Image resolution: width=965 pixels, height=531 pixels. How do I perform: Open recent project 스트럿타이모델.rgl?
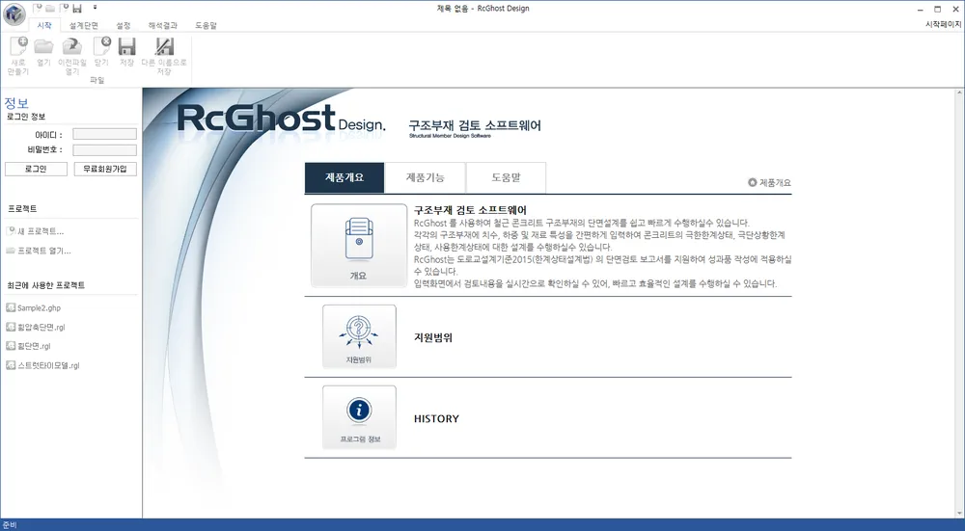pyautogui.click(x=48, y=365)
